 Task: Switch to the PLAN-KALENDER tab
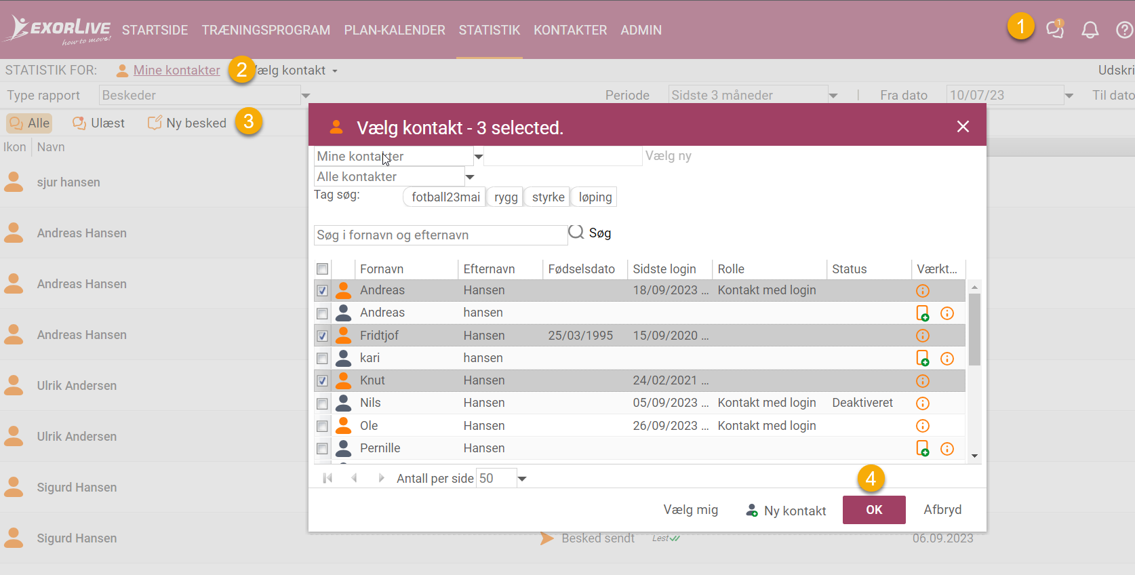(x=395, y=30)
